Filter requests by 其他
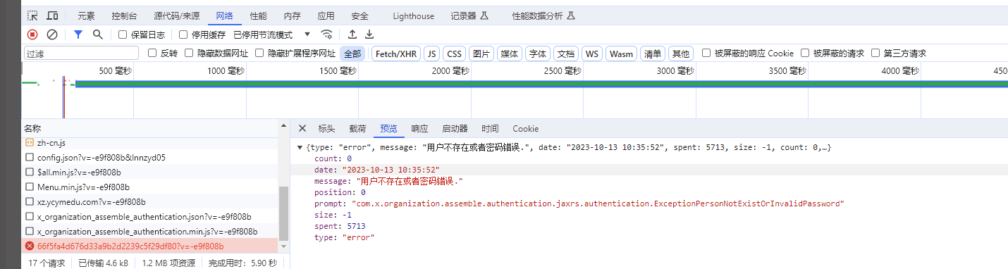This screenshot has height=269, width=1008. point(680,54)
